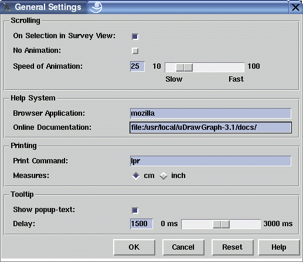
Task: Click the Speed of Animation slider handle
Action: point(184,68)
